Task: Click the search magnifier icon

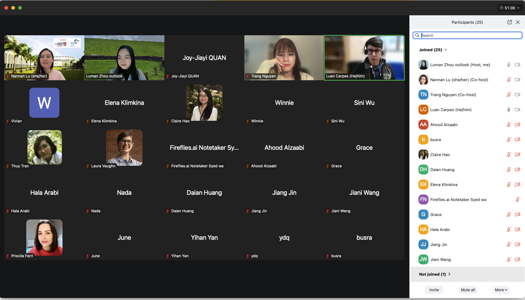Action: (x=417, y=35)
